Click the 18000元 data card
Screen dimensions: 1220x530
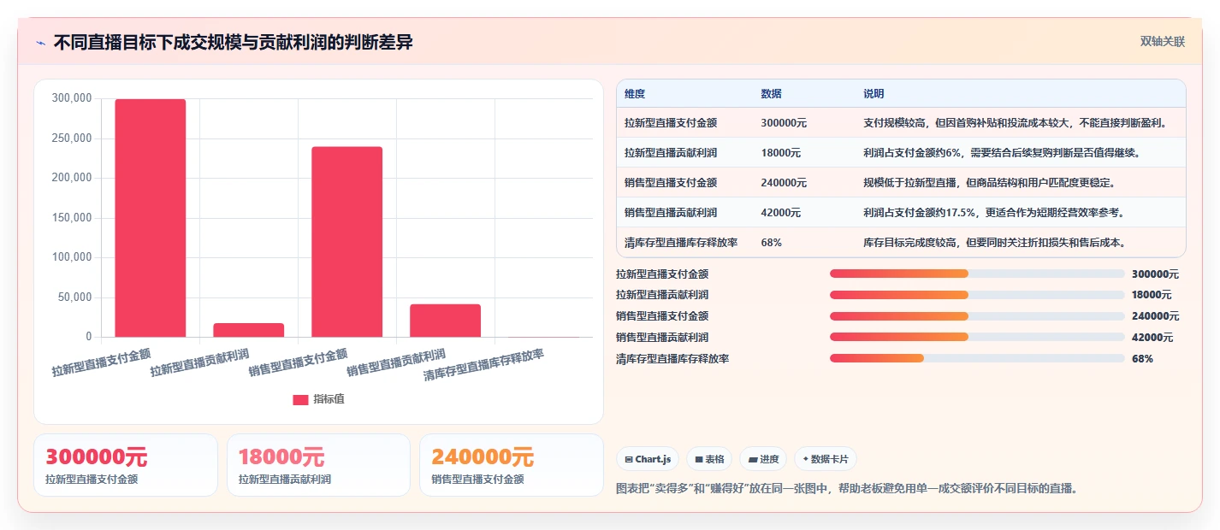click(318, 465)
